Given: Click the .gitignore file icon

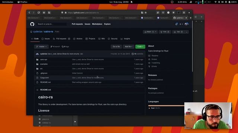Looking at the screenshot, I should [37, 73].
